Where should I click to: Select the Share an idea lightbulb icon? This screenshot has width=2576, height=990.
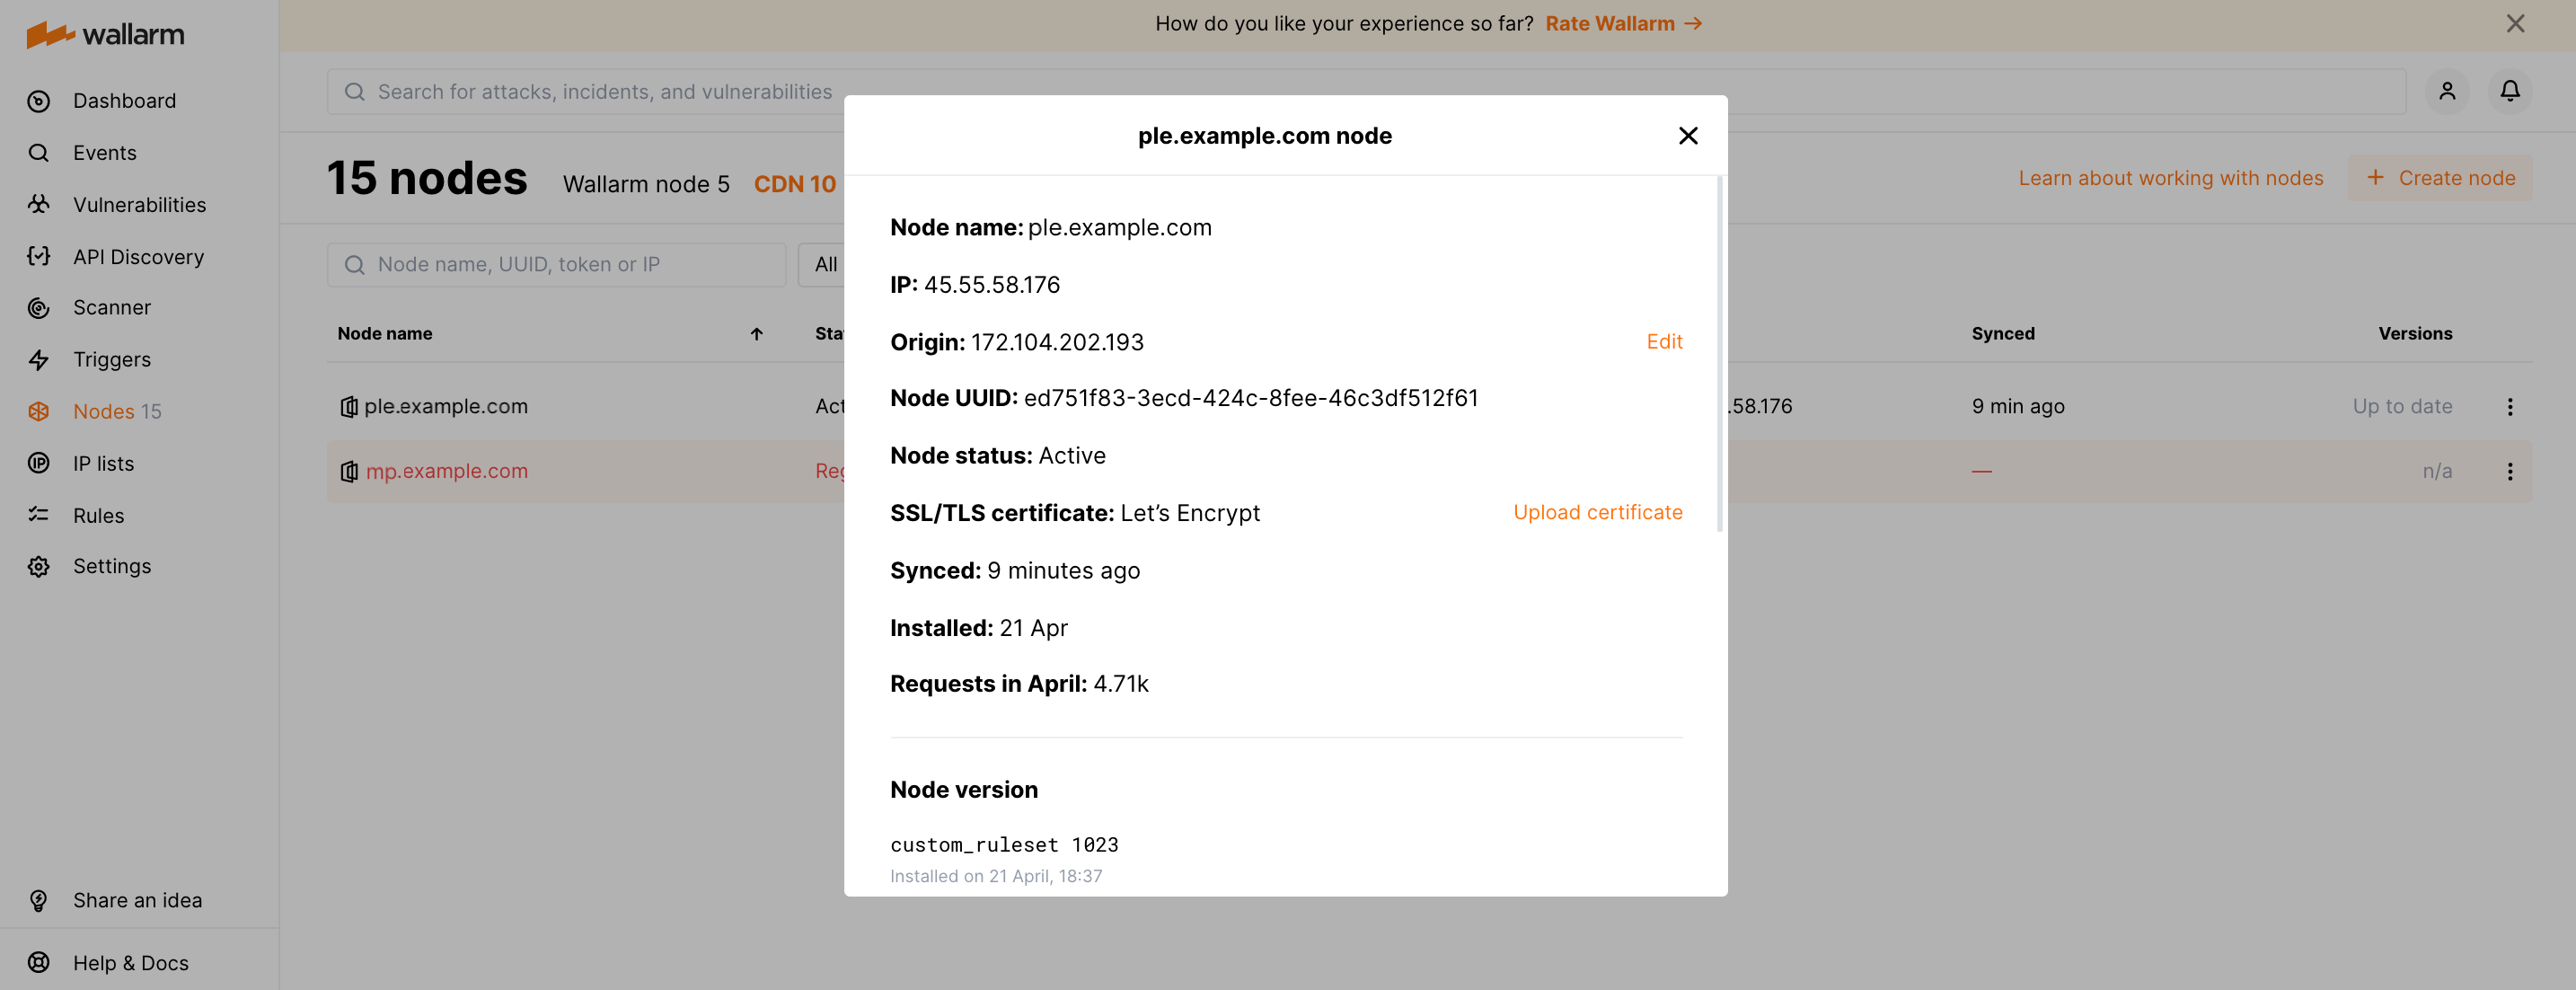(x=38, y=899)
